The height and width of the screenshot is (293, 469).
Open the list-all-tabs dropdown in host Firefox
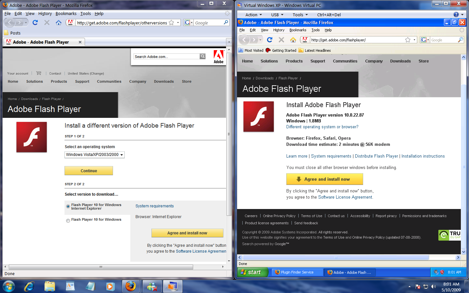[x=229, y=42]
